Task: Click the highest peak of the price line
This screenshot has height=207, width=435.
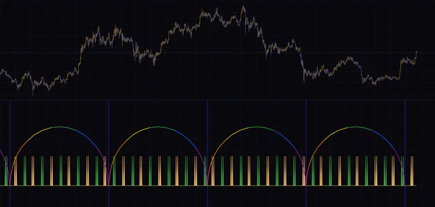Action: click(x=243, y=6)
